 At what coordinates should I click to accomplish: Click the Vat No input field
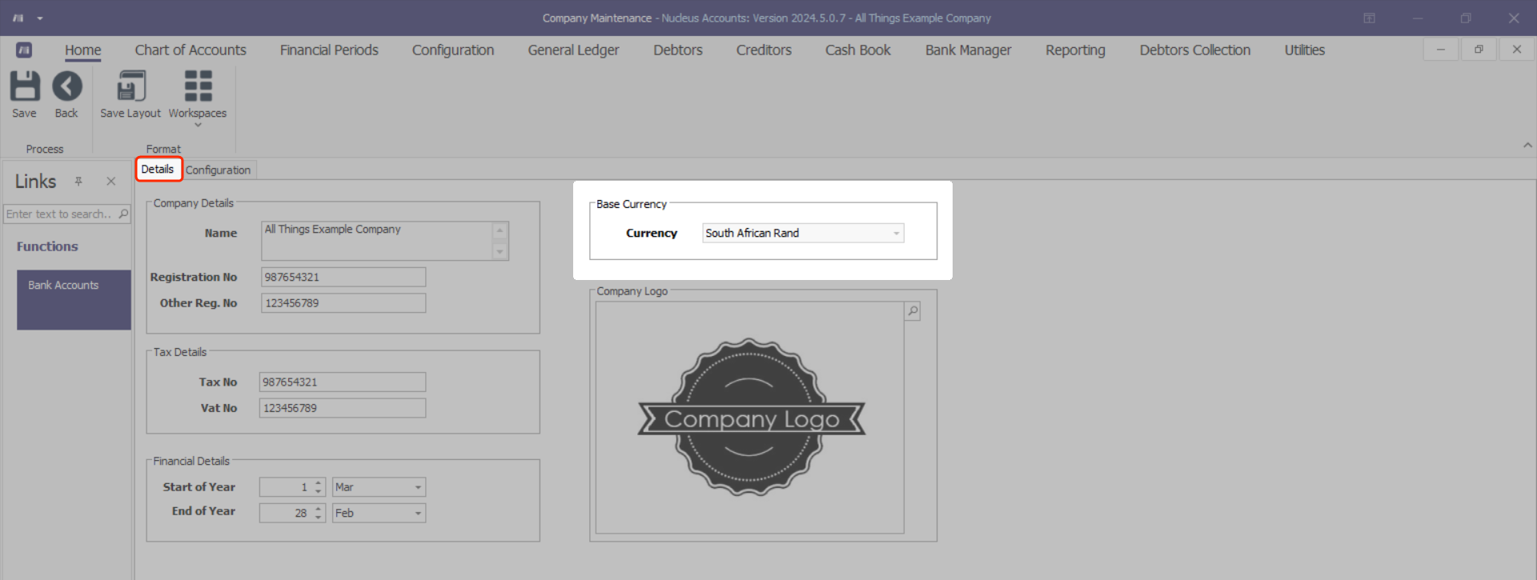point(343,408)
